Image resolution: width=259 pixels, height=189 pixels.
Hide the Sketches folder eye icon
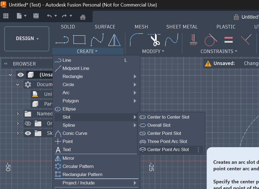(x=28, y=133)
